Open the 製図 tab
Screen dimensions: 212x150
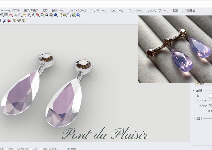click(175, 11)
